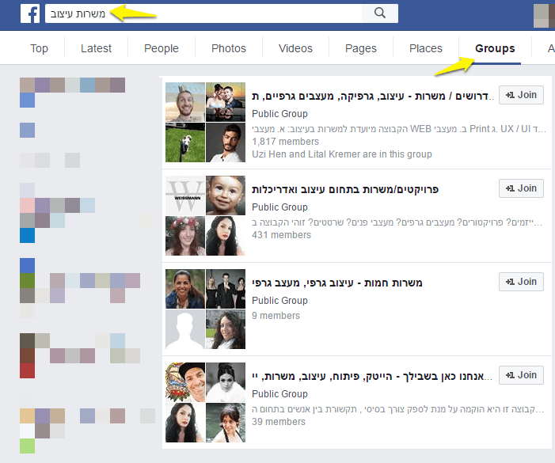Join the group with 9 members

(521, 282)
